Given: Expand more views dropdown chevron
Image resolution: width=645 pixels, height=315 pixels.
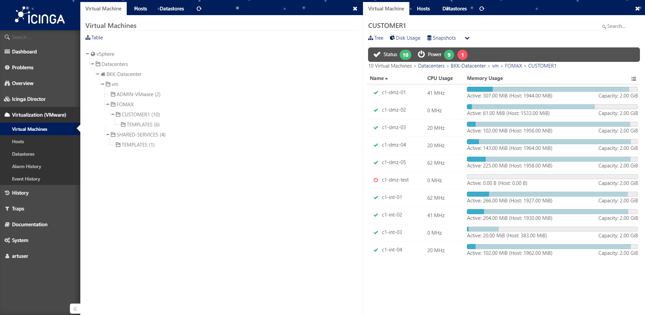Looking at the screenshot, I should tap(467, 38).
